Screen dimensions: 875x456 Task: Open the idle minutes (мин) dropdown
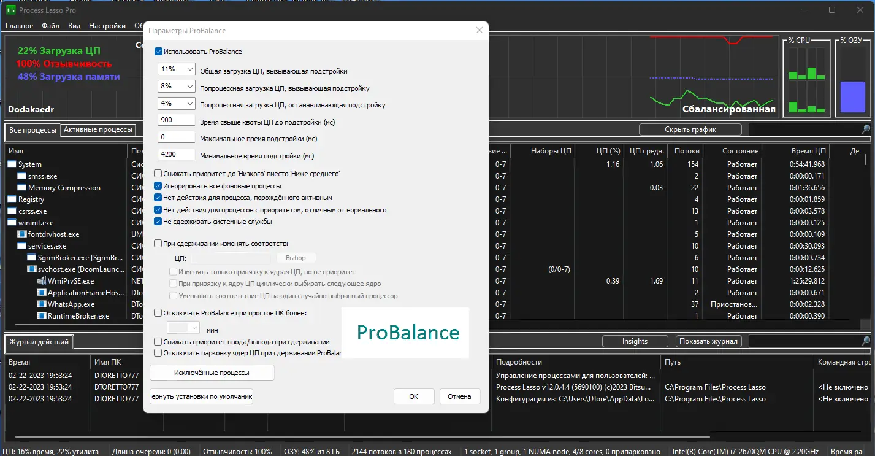(x=183, y=328)
